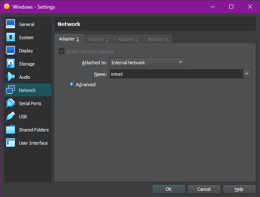
Task: Click the OK button
Action: click(169, 189)
